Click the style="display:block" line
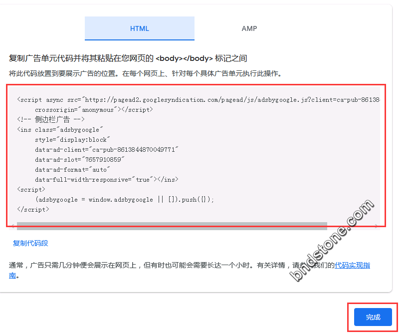 [72, 140]
